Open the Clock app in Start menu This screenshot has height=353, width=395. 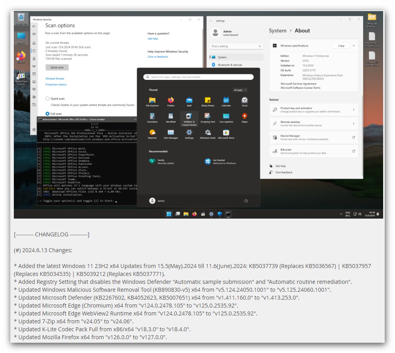[244, 102]
